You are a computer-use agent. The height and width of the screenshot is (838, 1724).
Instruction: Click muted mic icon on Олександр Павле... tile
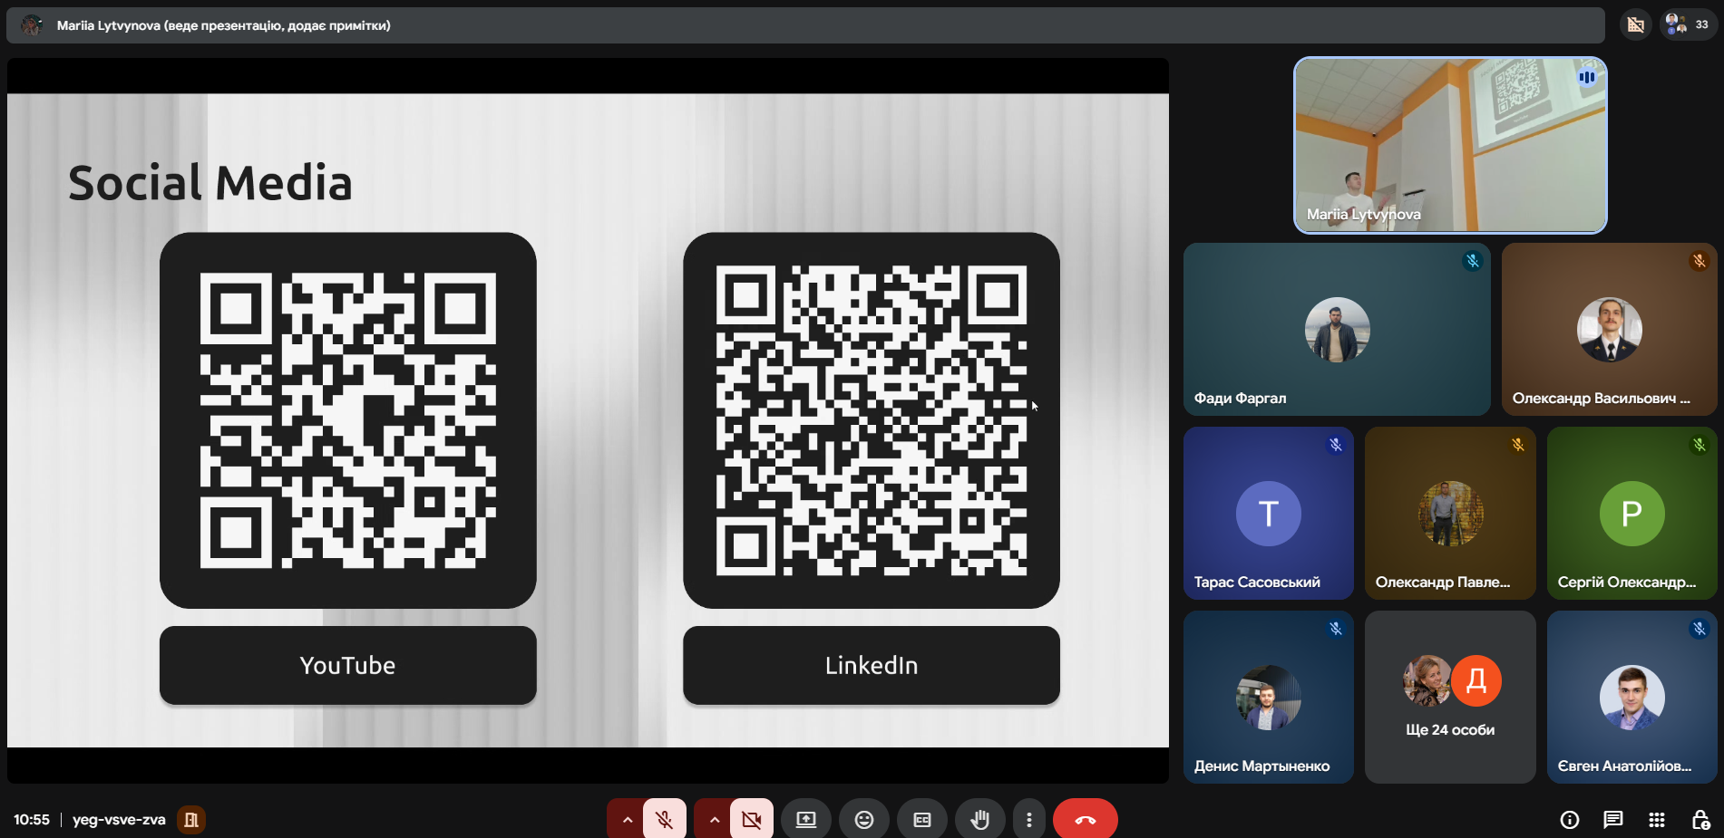[1518, 445]
